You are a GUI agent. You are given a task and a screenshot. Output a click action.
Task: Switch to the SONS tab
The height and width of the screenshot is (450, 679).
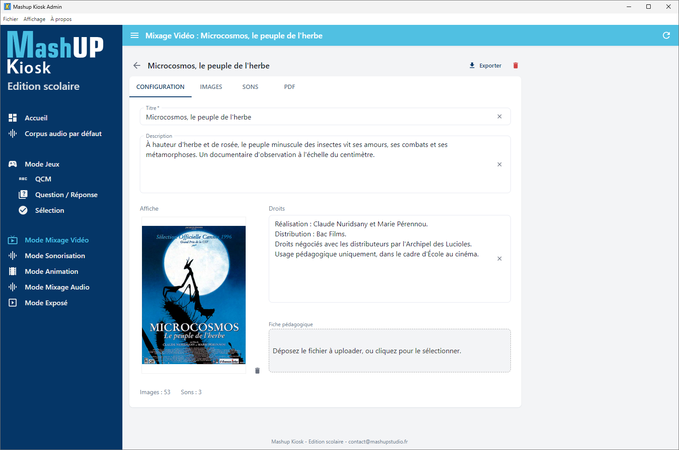[x=250, y=87]
